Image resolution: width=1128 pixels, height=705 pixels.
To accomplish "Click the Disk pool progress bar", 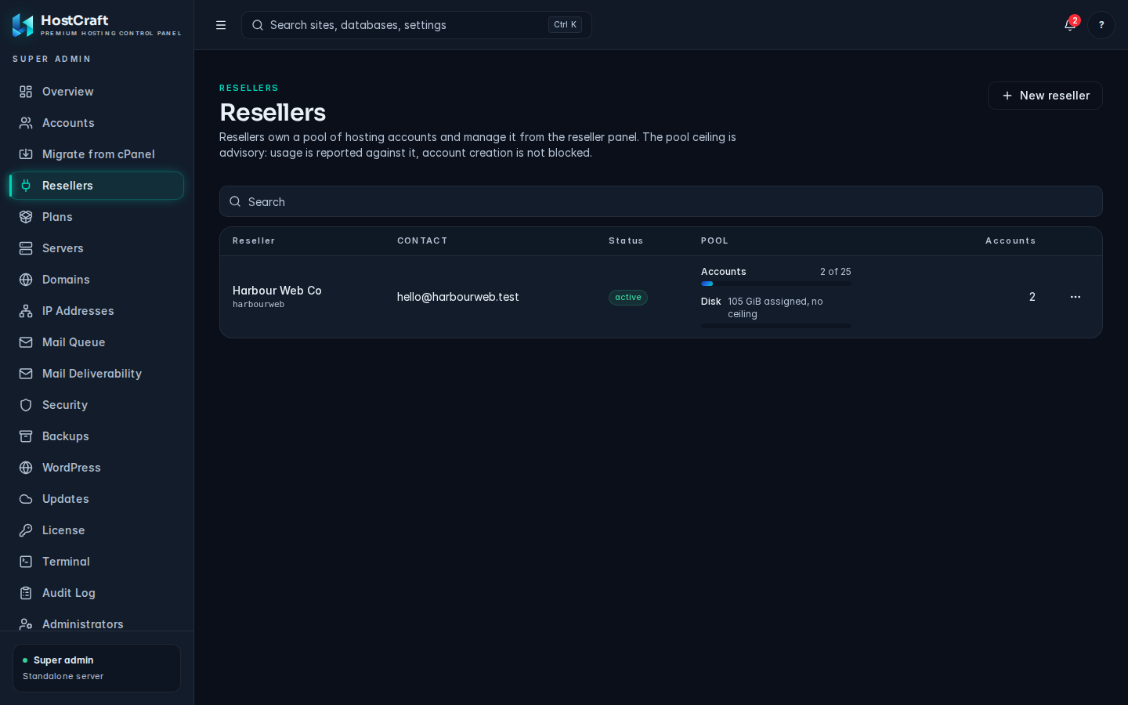I will point(776,326).
